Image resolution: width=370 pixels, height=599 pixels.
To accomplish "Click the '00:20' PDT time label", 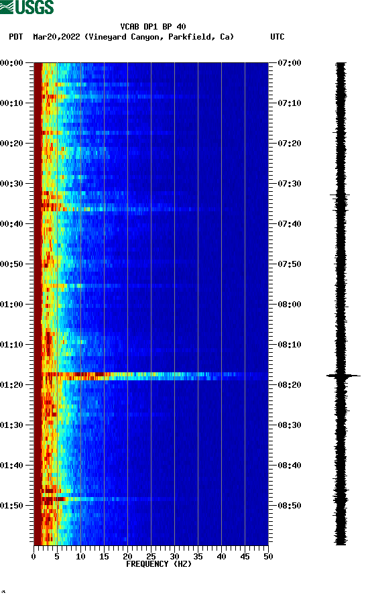I will click(11, 144).
